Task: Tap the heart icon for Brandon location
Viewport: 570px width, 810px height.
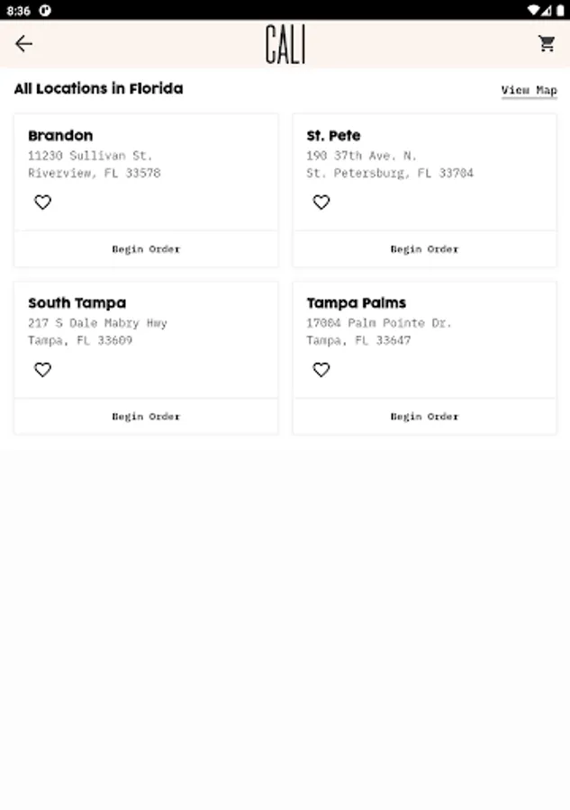Action: coord(42,202)
